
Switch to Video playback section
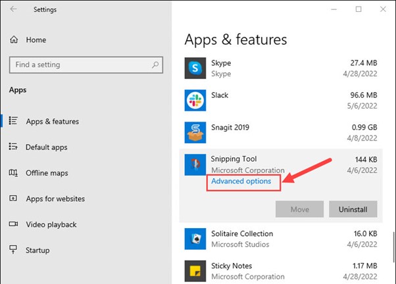tap(51, 224)
